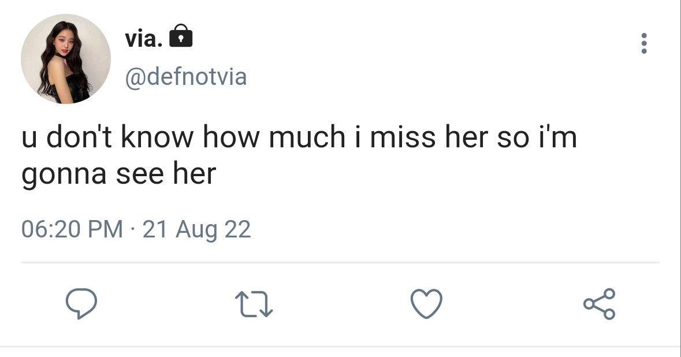Tap the share icon below the tweet

click(x=600, y=304)
